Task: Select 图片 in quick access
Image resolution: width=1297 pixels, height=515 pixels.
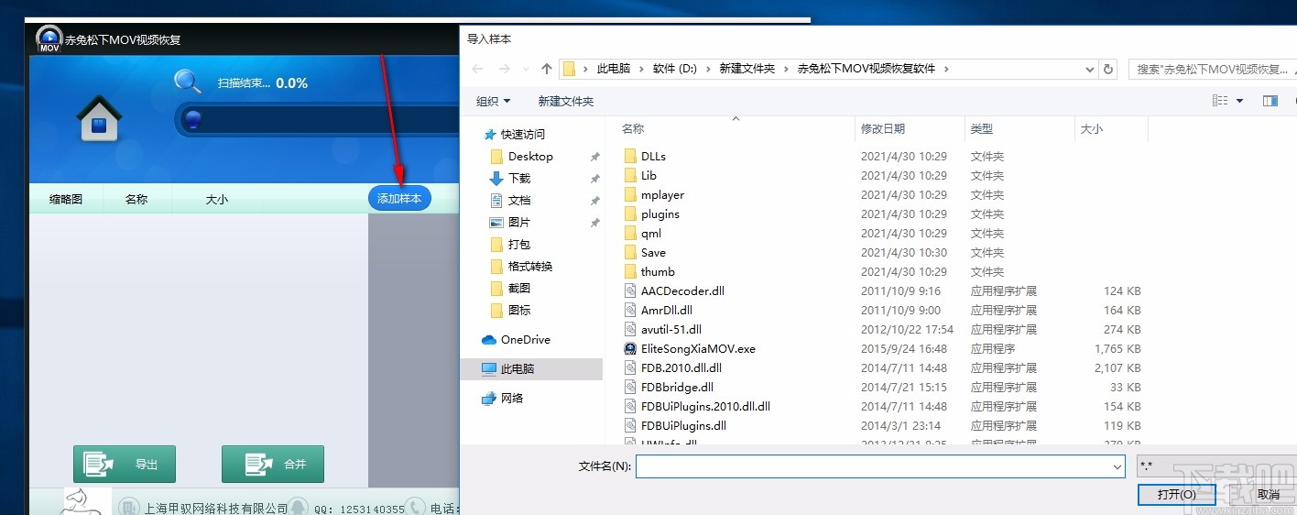Action: pyautogui.click(x=519, y=223)
